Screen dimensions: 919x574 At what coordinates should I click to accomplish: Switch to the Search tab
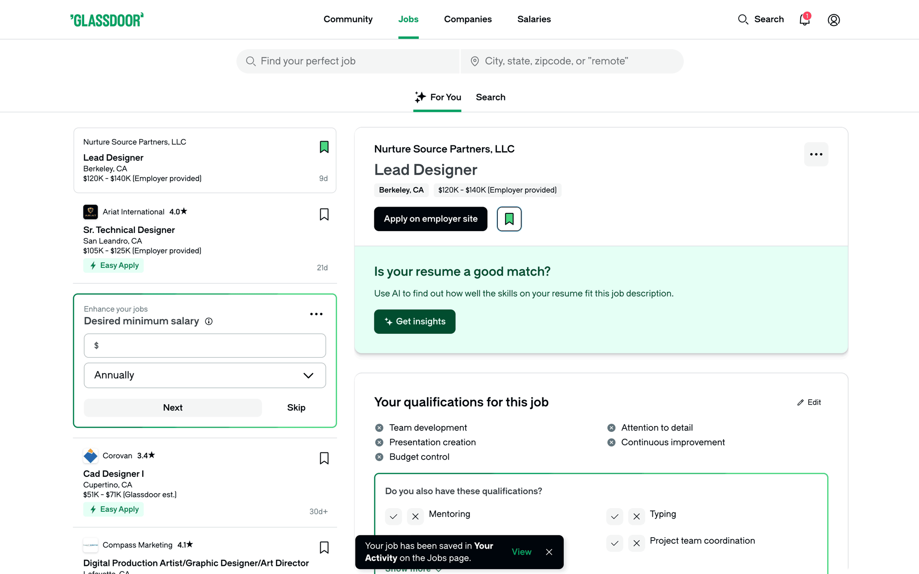(x=491, y=97)
